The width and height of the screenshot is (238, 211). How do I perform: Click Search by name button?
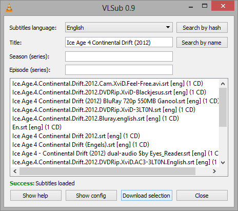pos(202,42)
